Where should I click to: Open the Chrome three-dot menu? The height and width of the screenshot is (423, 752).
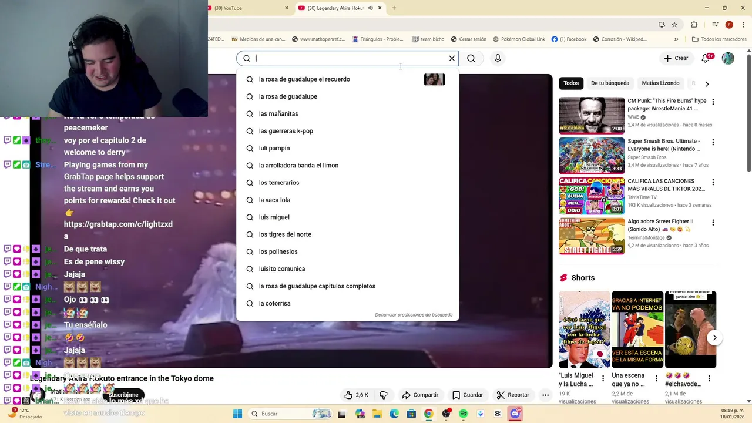point(743,25)
